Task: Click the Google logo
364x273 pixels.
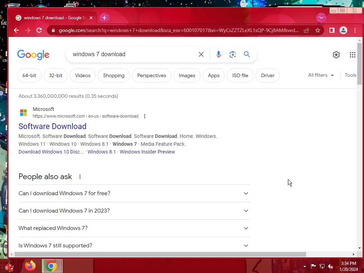Action: [x=33, y=55]
